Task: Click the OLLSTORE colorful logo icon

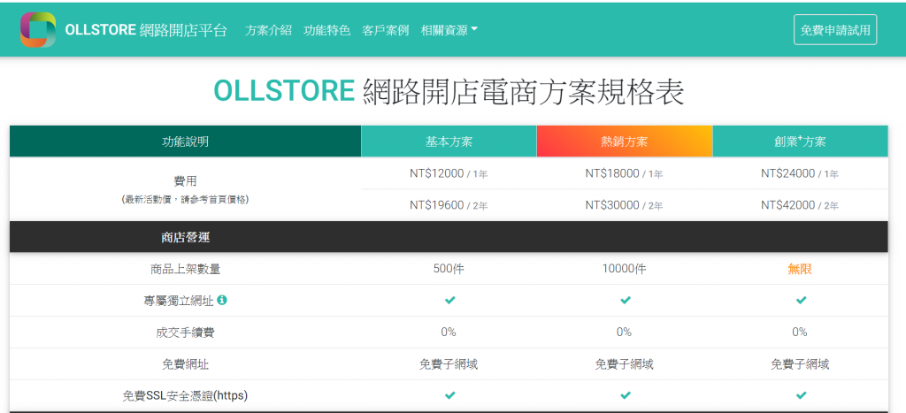Action: 38,30
